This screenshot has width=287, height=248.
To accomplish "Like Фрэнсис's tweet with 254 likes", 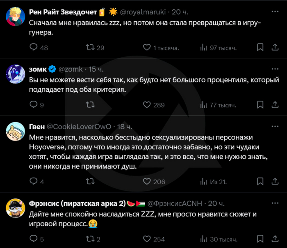I will point(146,239).
